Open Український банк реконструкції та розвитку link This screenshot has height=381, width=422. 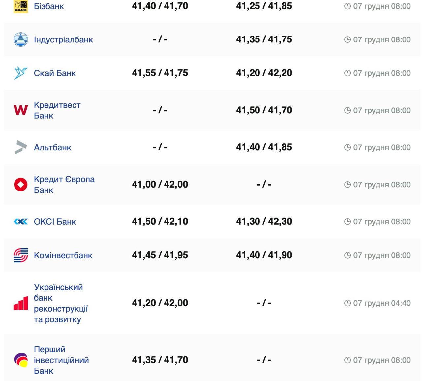pyautogui.click(x=61, y=303)
